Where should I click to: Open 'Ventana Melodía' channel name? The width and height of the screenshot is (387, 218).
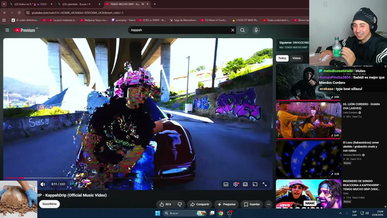[352, 155]
